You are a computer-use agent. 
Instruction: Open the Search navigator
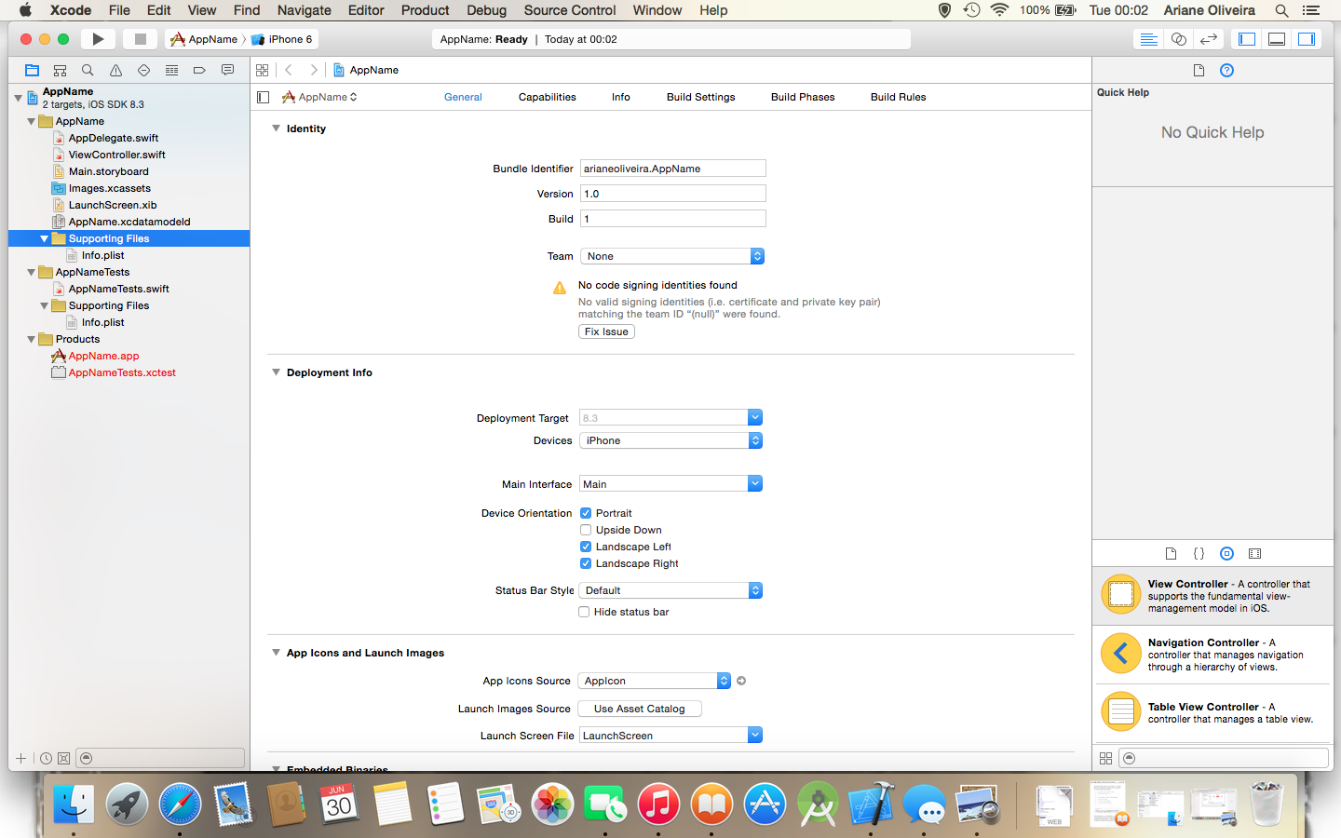coord(88,70)
